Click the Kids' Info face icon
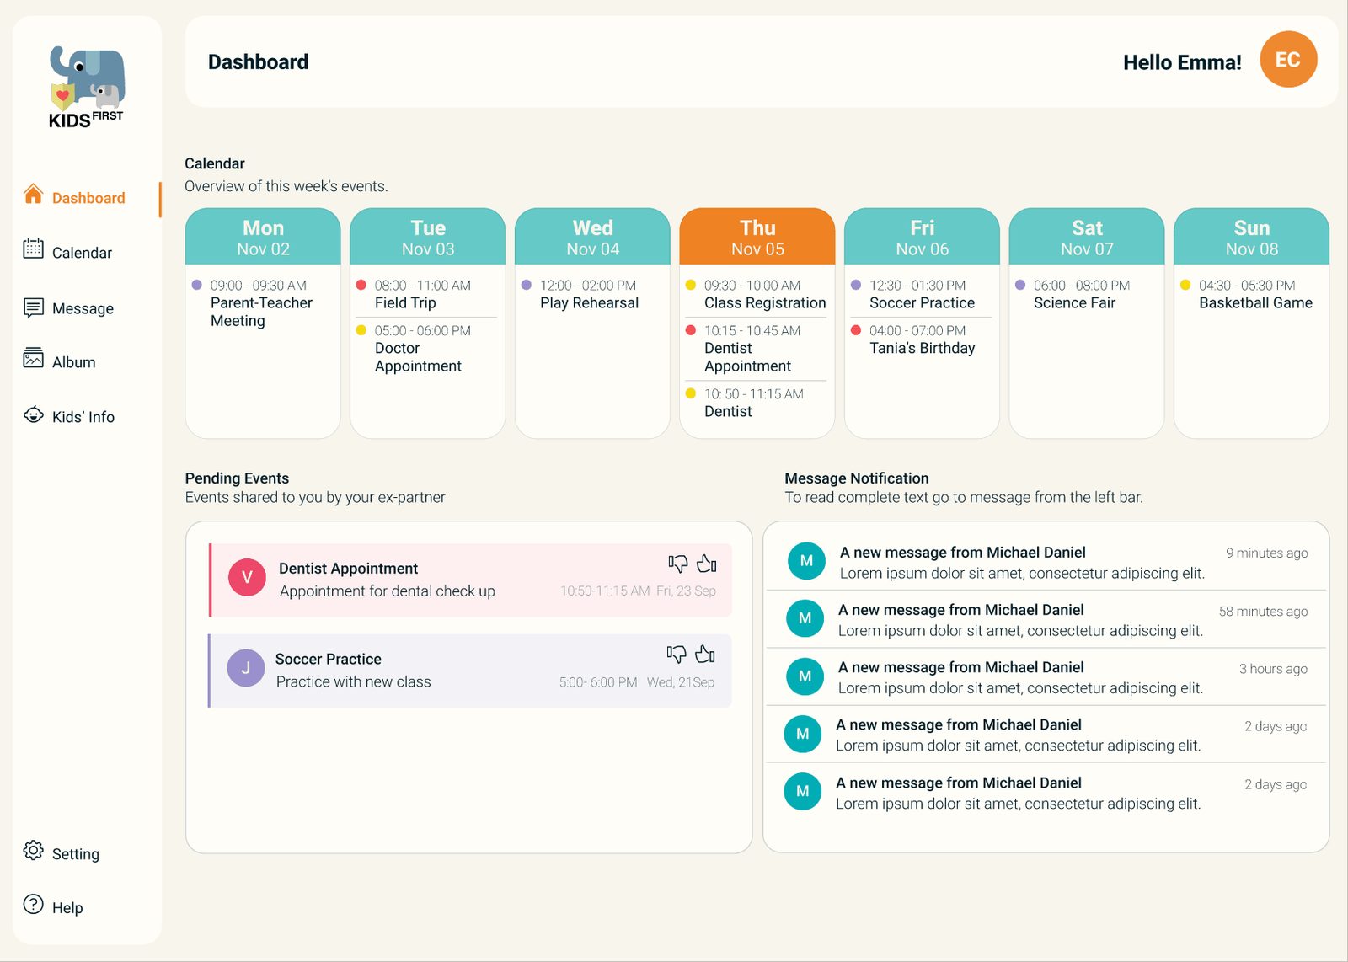This screenshot has width=1348, height=962. (x=34, y=414)
